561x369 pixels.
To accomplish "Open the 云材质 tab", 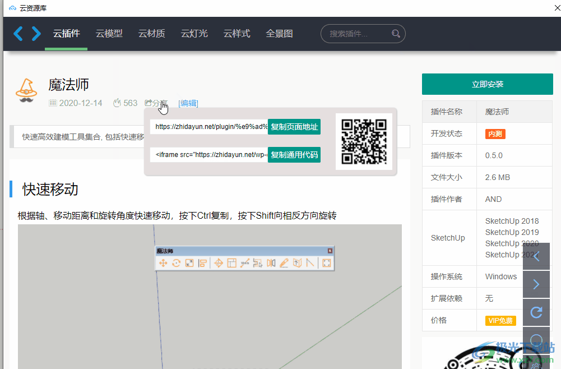I will click(151, 34).
